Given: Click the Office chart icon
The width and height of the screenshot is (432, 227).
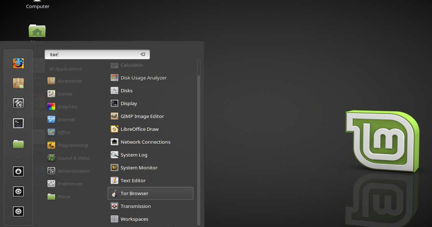Looking at the screenshot, I should point(51,132).
